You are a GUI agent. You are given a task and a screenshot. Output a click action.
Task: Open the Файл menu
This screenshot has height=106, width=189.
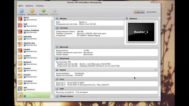[21, 6]
